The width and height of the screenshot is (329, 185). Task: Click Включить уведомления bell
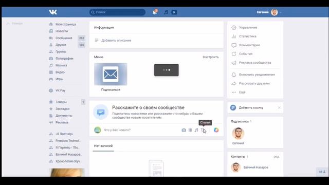(x=234, y=75)
